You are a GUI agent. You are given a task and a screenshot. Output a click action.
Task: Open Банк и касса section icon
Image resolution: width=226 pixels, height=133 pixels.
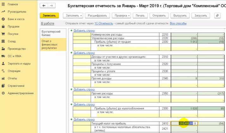3,19
